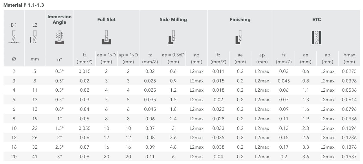Click the L2 cutting length icon
The image size is (363, 164).
(34, 37)
